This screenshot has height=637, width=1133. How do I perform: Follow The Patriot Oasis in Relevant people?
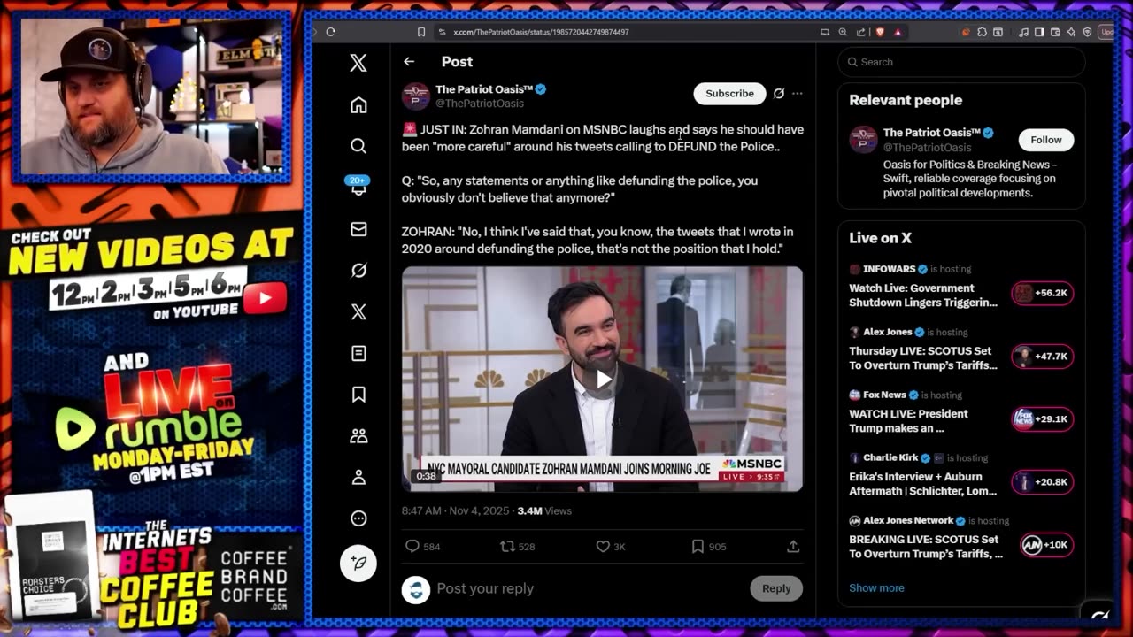coord(1045,140)
